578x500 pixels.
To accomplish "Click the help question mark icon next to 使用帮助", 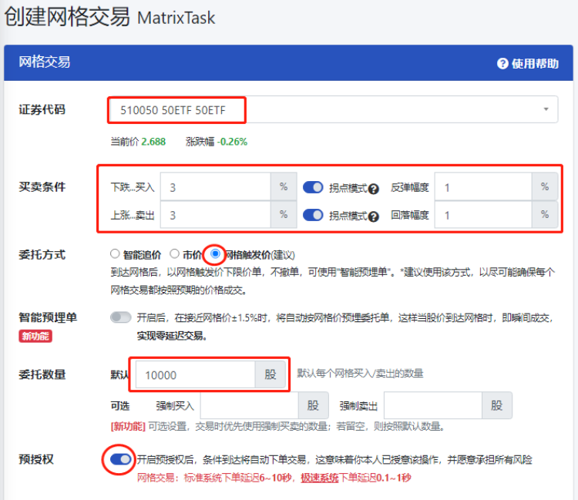I will point(502,64).
